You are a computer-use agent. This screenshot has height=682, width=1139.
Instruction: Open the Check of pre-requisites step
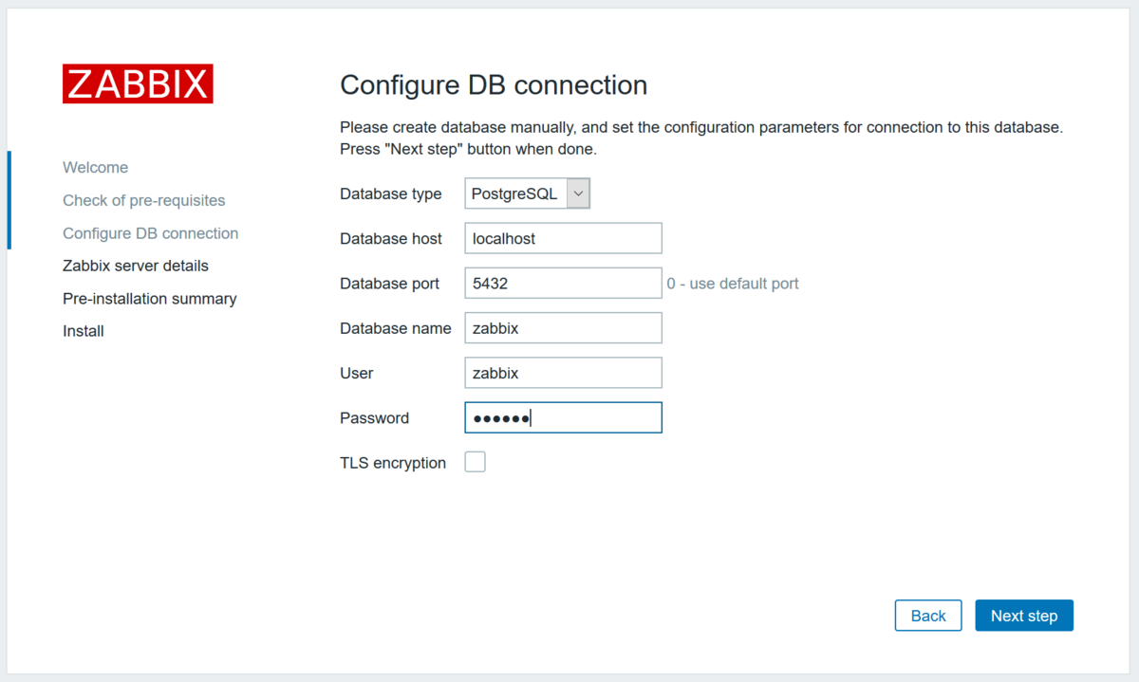pos(143,200)
